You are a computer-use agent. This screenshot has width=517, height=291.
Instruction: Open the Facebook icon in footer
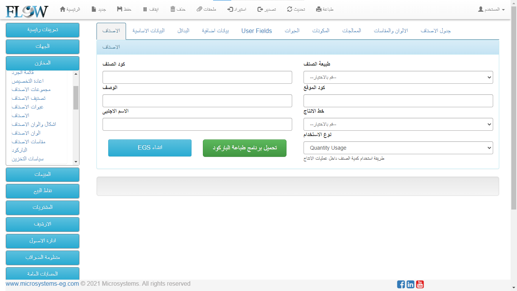(x=401, y=284)
